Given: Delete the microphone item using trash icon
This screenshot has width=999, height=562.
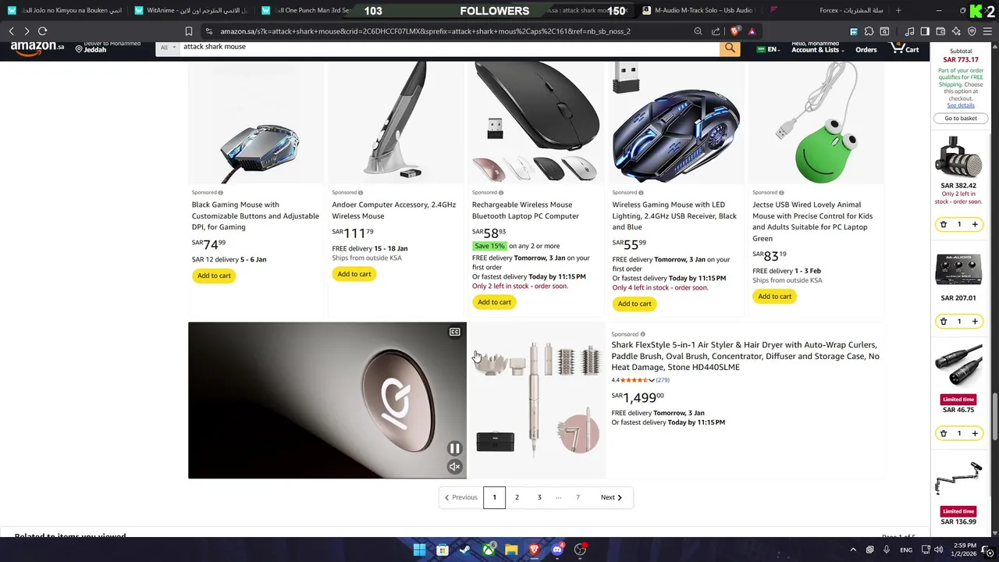Looking at the screenshot, I should click(944, 225).
